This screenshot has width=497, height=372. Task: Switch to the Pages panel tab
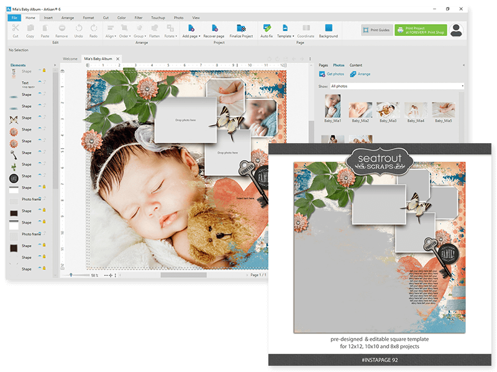coord(323,65)
